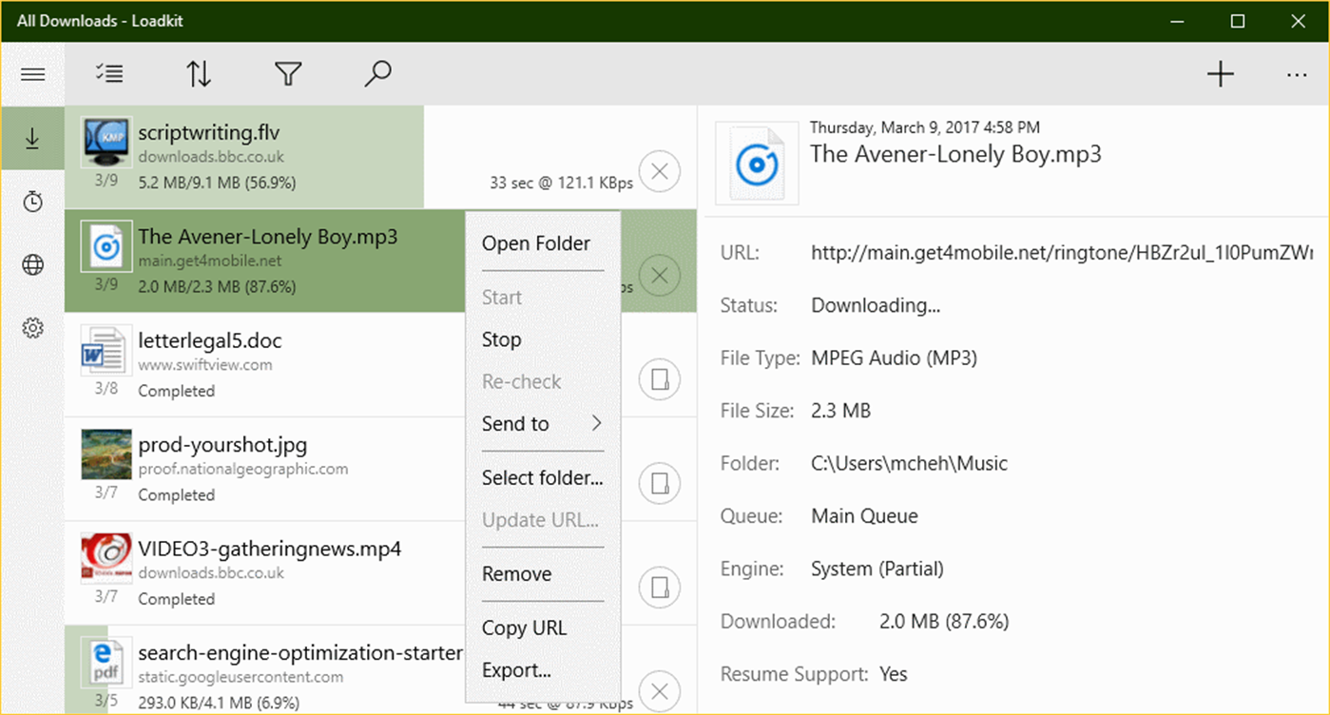Open the navigation hamburger menu

33,73
